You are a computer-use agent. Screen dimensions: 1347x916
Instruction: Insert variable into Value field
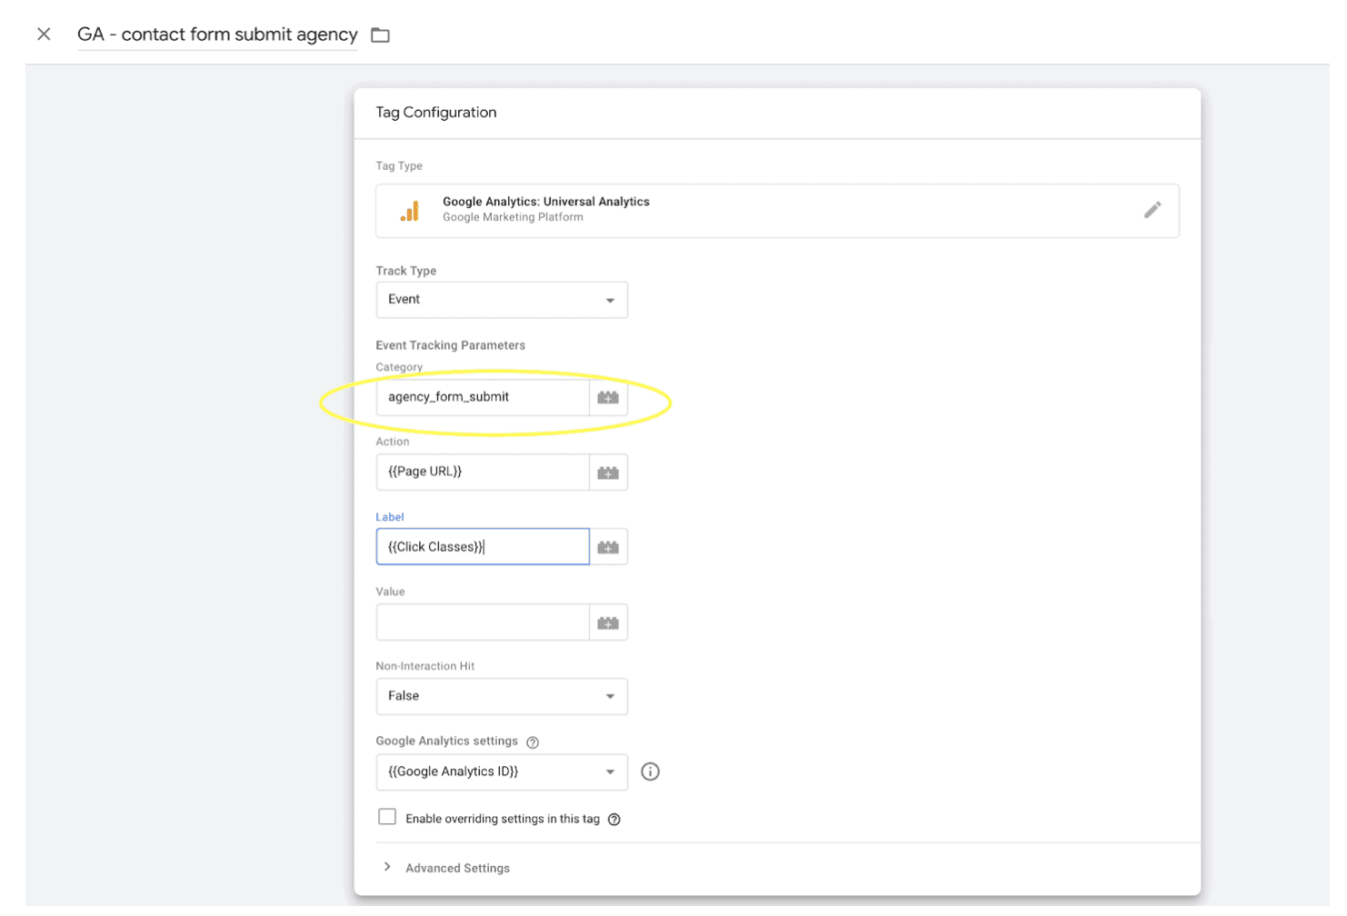[x=608, y=622]
